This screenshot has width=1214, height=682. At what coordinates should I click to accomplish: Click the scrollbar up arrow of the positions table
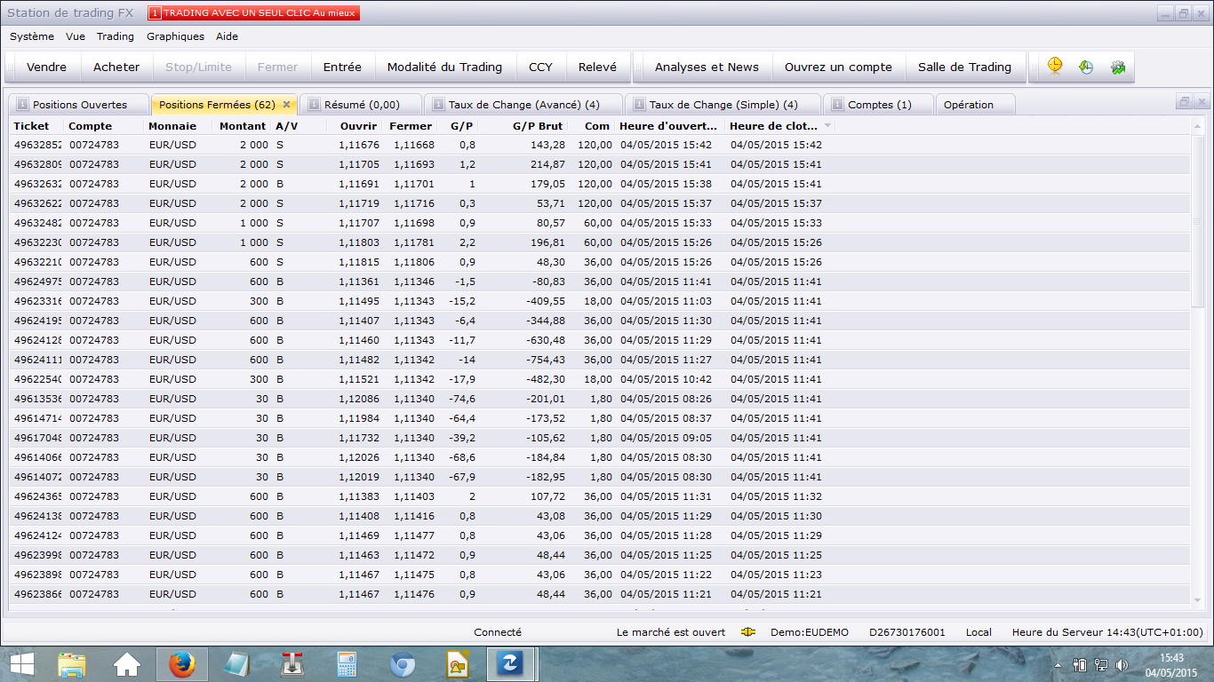pyautogui.click(x=1198, y=127)
